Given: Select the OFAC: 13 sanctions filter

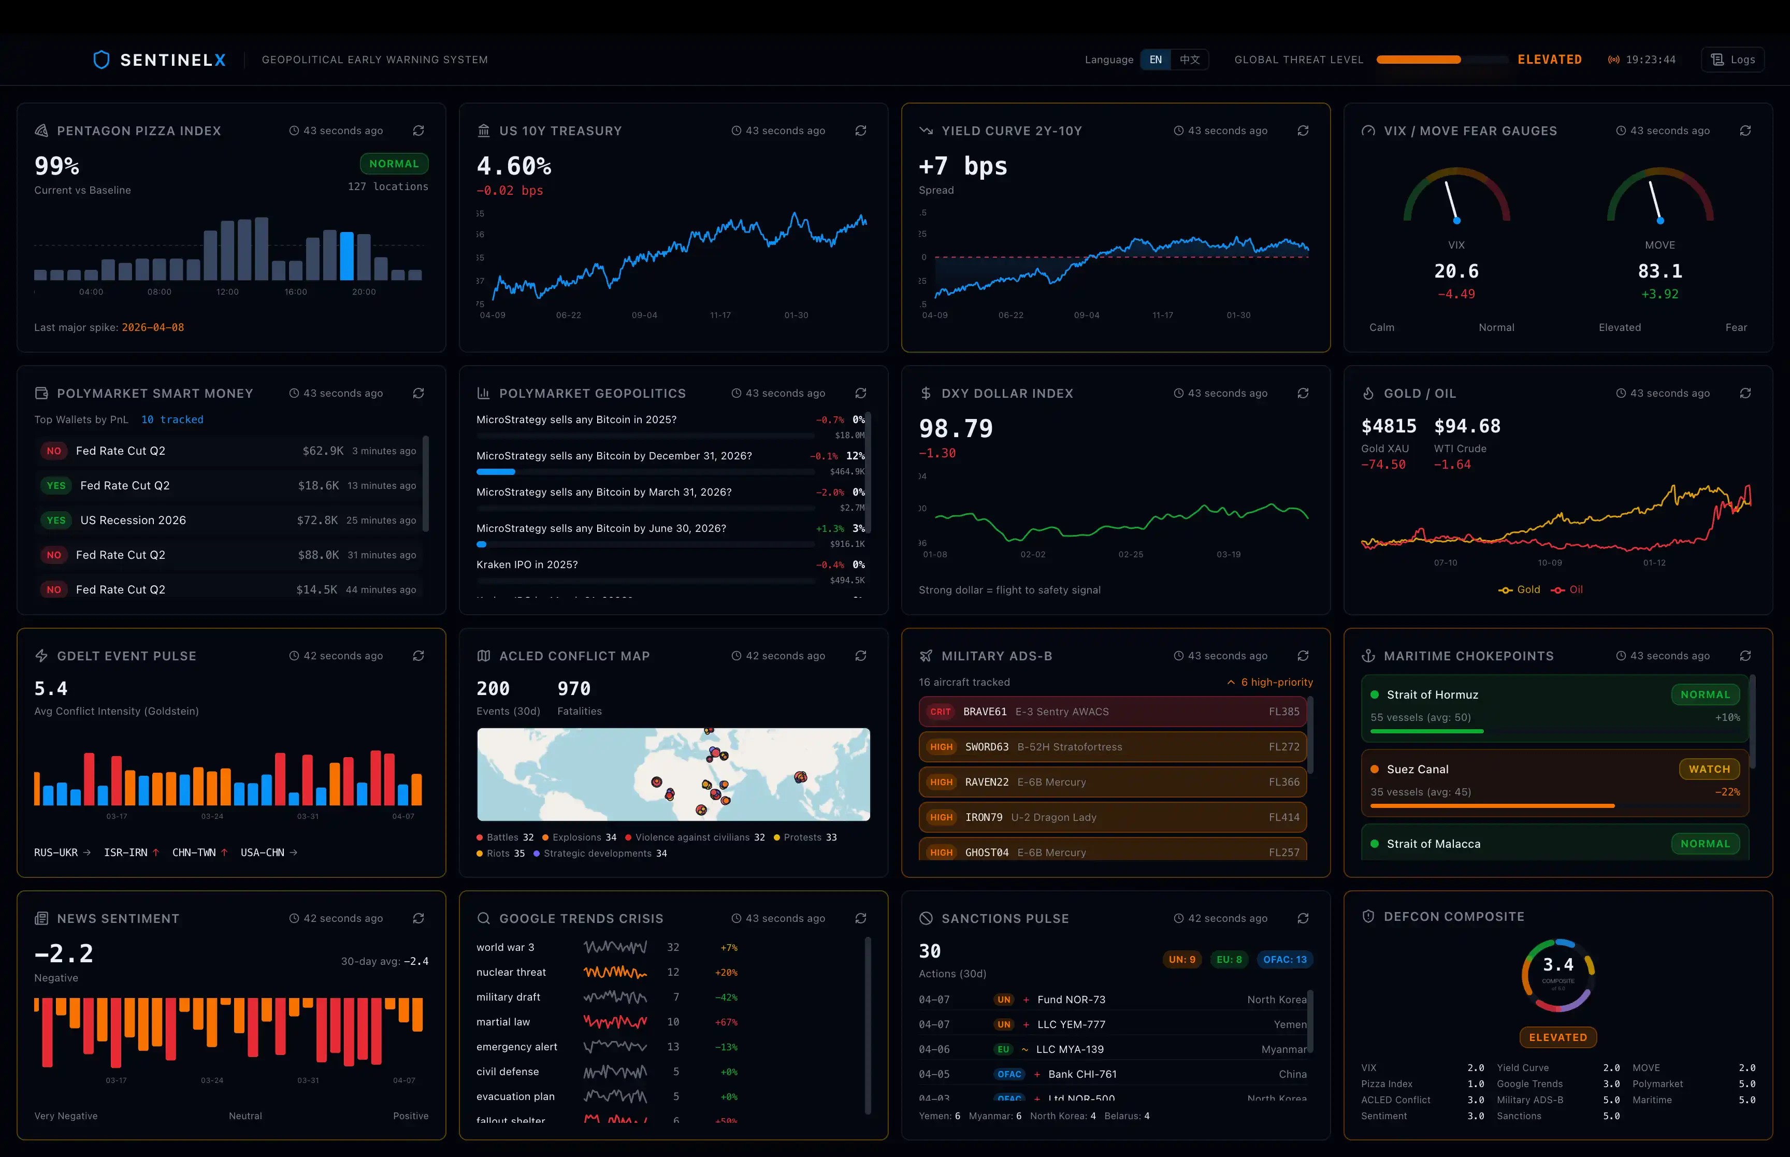Looking at the screenshot, I should click(x=1284, y=959).
